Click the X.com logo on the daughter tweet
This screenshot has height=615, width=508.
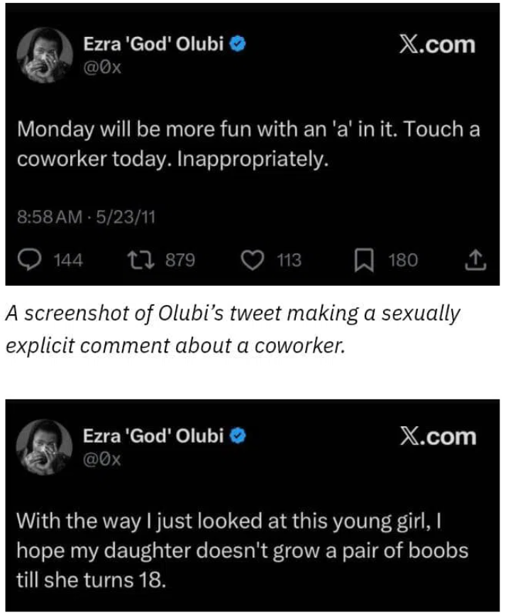438,435
